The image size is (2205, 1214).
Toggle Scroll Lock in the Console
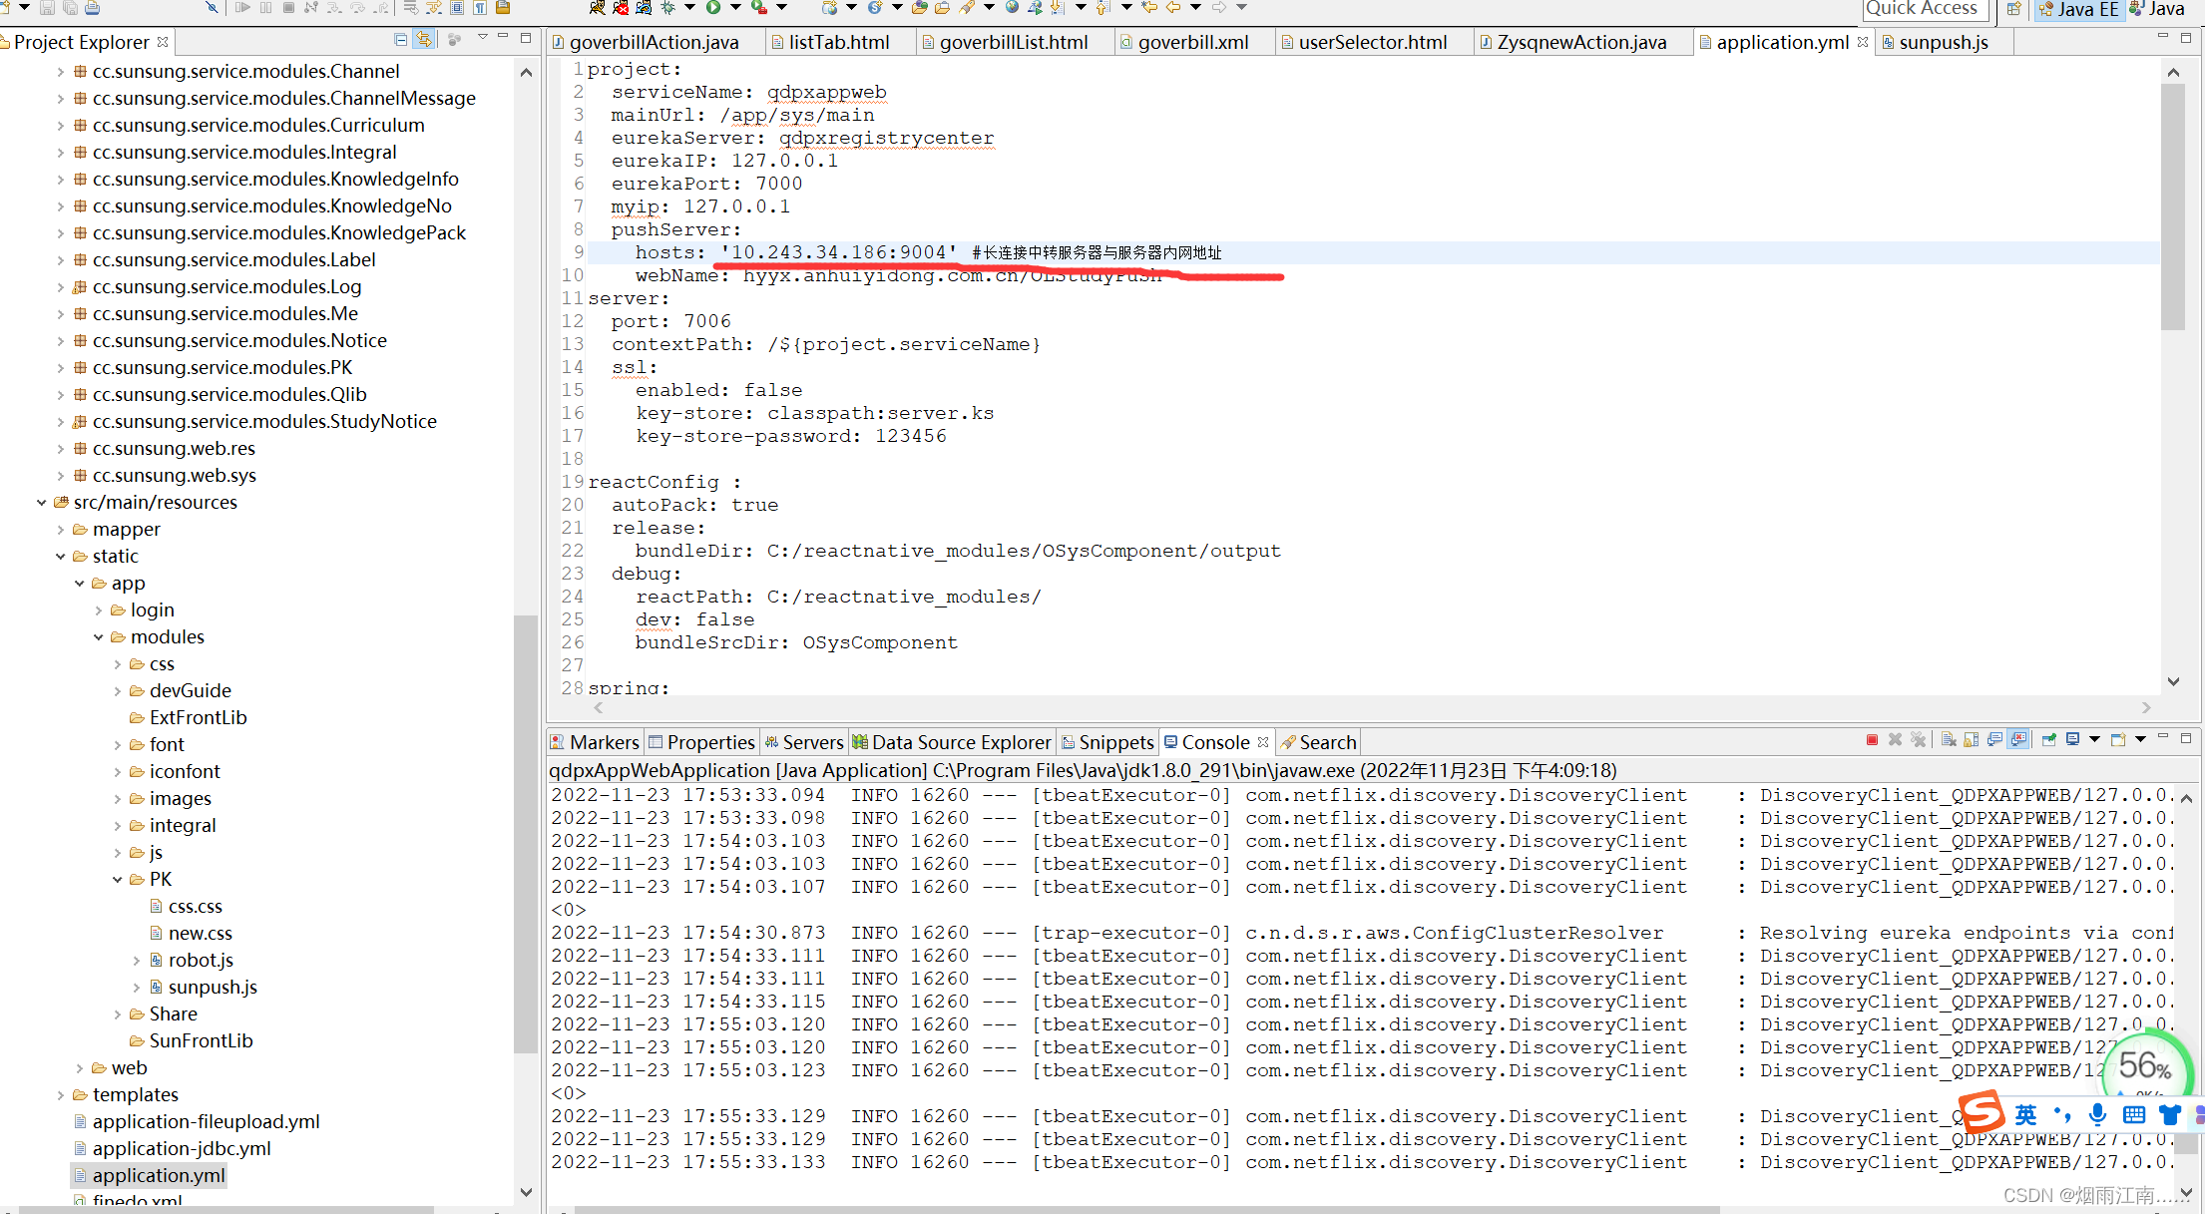click(x=1970, y=739)
